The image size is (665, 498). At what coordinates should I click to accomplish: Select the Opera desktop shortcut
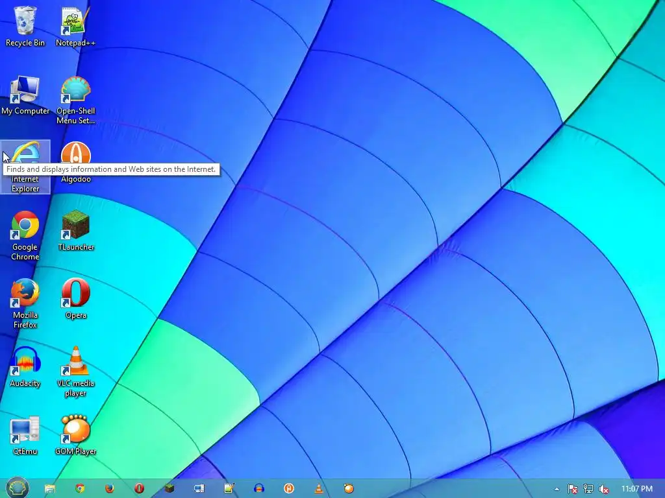point(75,299)
